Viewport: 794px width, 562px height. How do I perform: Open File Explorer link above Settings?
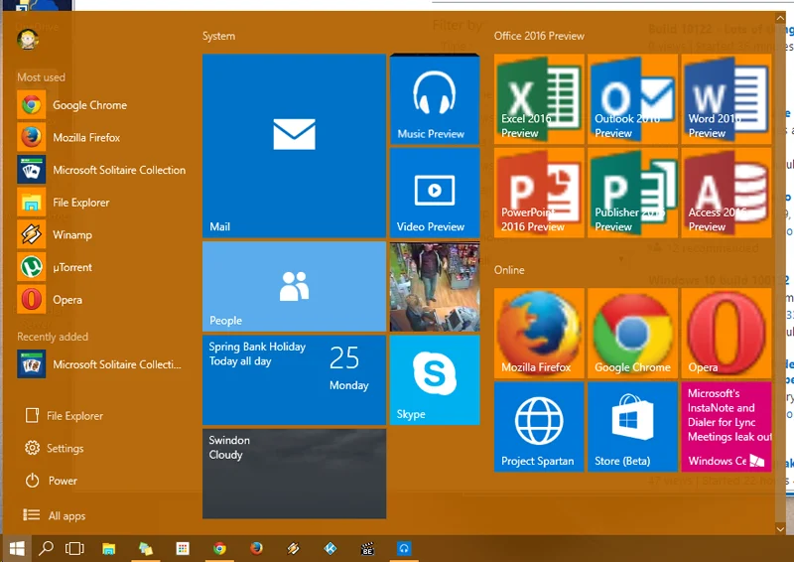64,416
